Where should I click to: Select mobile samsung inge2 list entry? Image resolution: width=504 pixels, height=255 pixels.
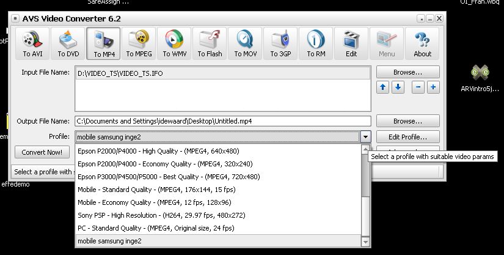219,241
